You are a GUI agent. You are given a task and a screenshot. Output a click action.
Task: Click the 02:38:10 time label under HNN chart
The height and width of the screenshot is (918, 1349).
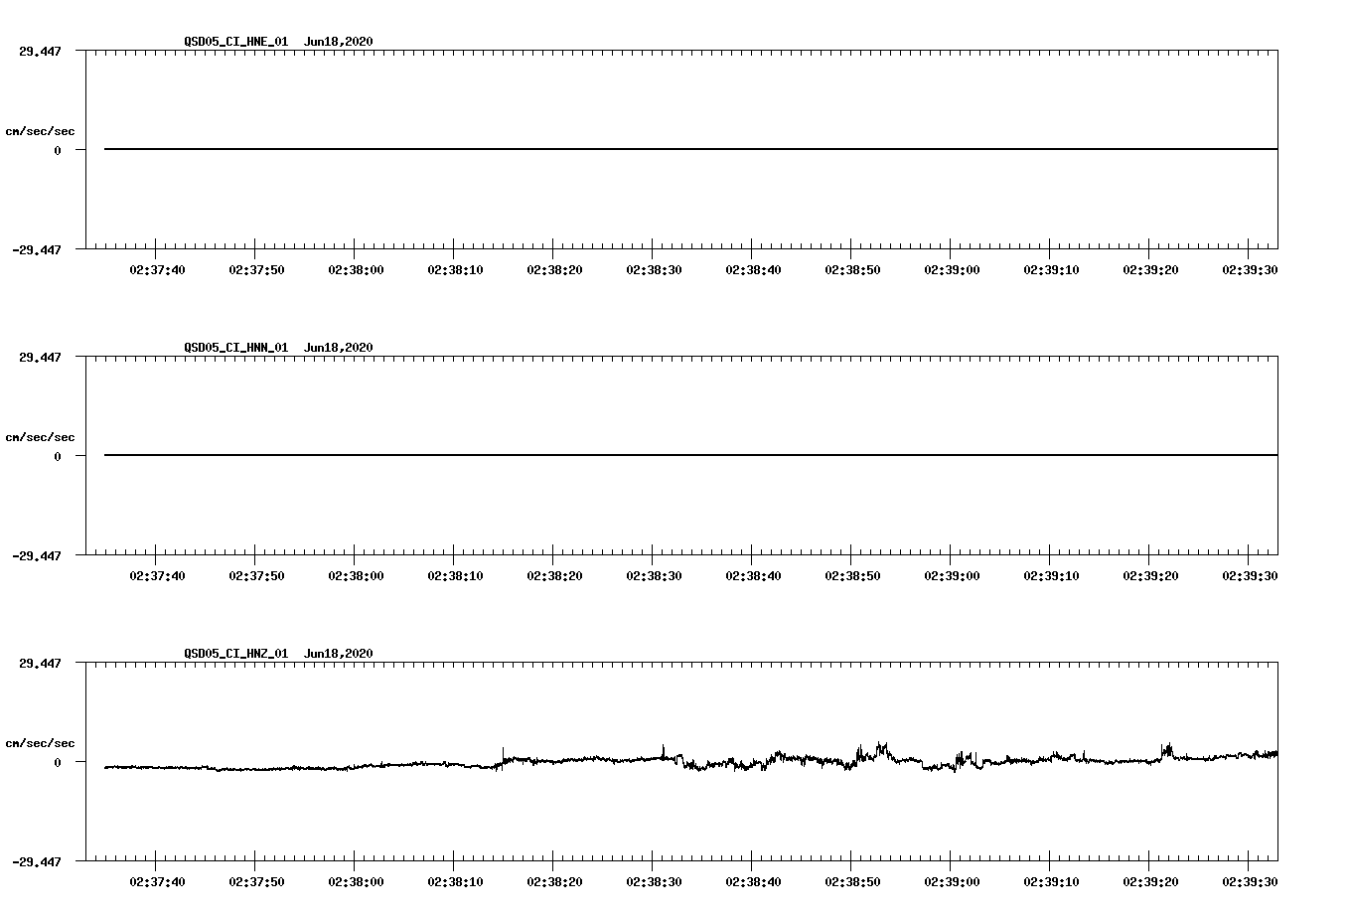click(x=455, y=576)
